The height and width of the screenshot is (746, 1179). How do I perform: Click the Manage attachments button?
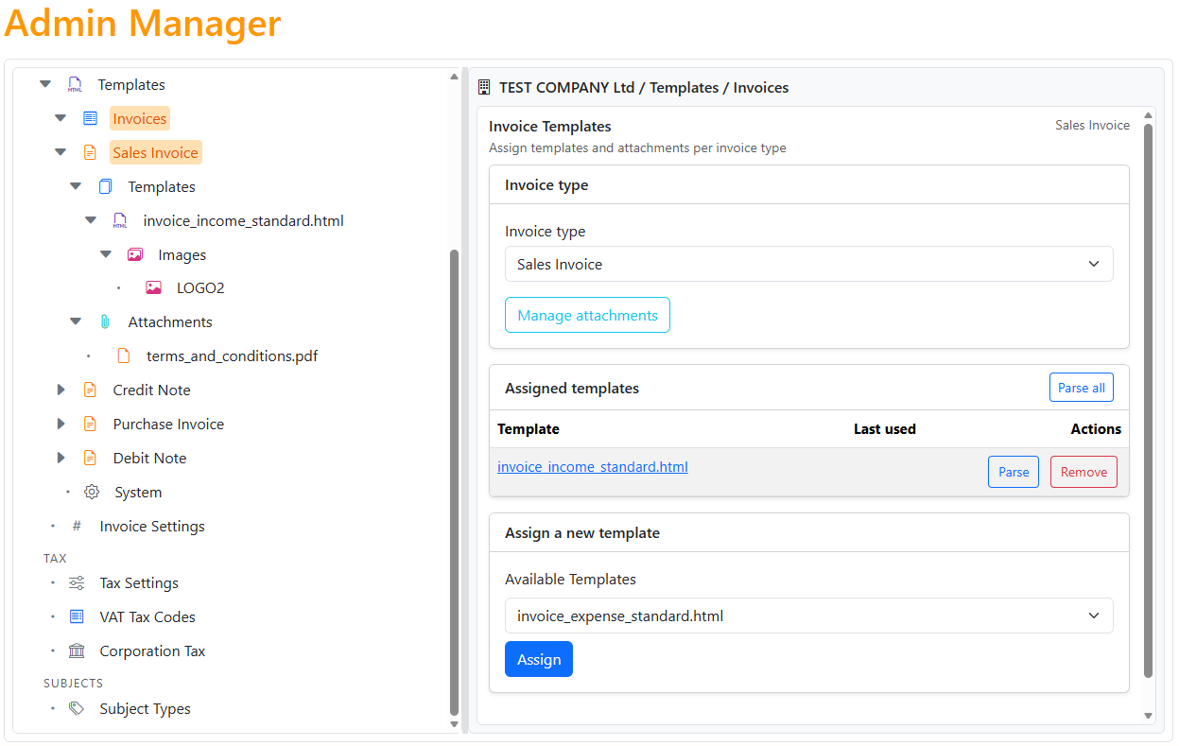click(587, 314)
